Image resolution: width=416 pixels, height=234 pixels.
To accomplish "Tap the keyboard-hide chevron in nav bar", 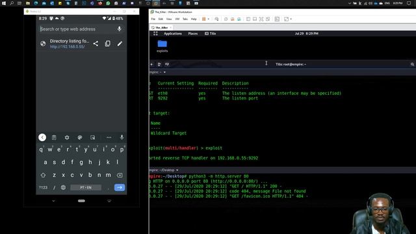I will (x=53, y=201).
